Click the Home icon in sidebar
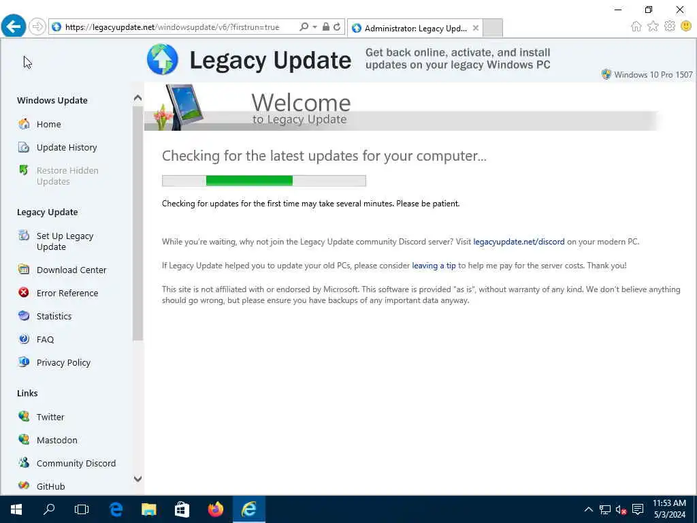Screen dimensions: 697x523 pos(24,124)
